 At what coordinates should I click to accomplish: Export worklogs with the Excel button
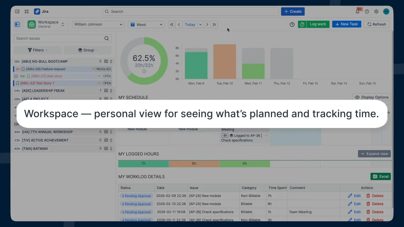click(381, 177)
